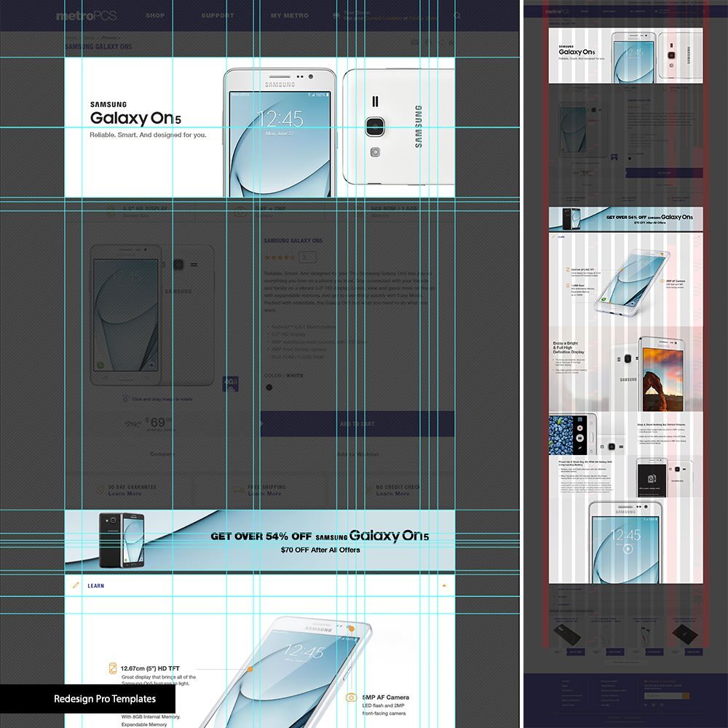
Task: Click the phone icon next to HD TFT
Action: pyautogui.click(x=113, y=668)
